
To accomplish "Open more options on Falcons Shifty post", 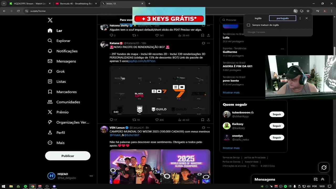I will click(208, 25).
